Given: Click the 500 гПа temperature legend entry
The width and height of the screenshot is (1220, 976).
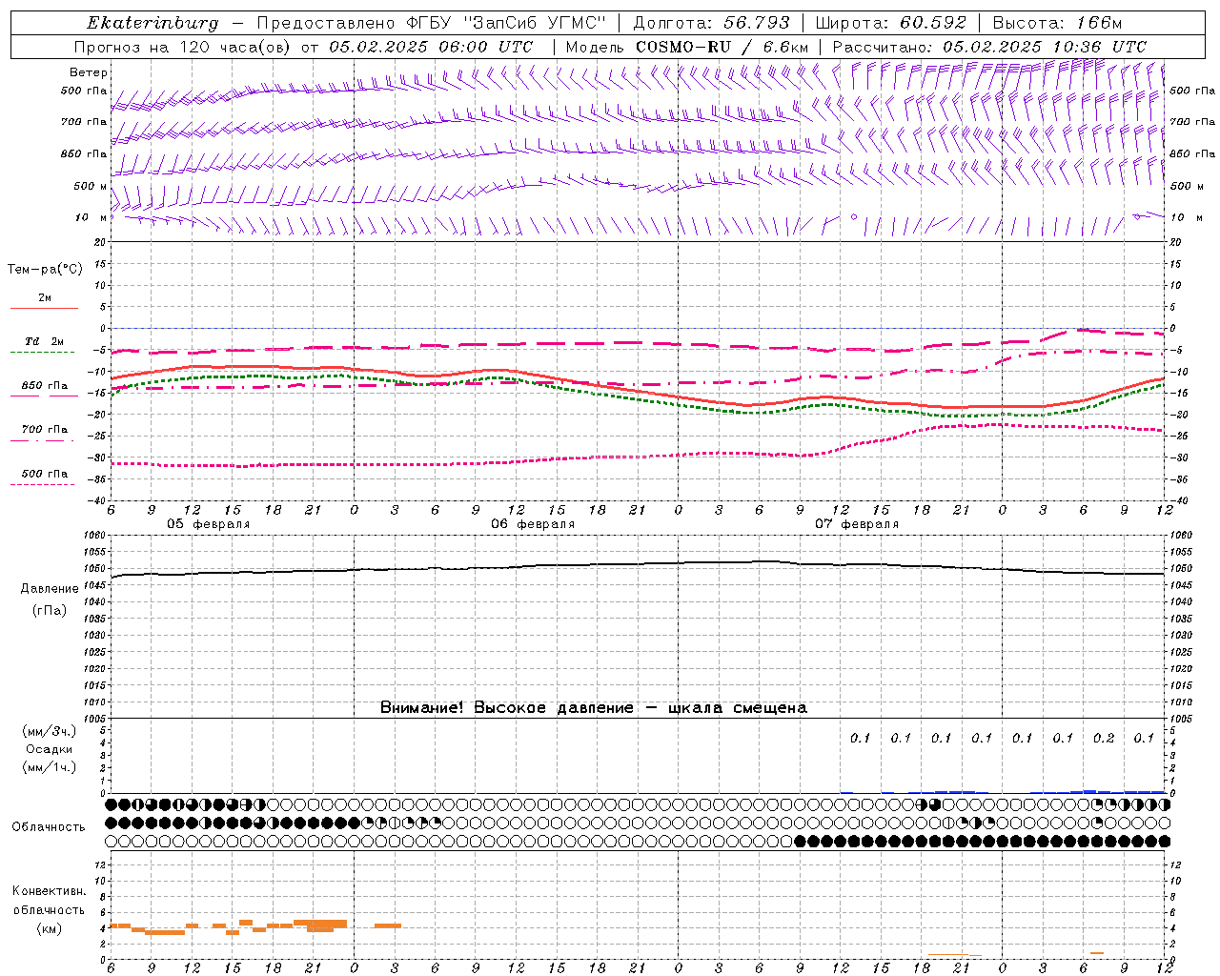Looking at the screenshot, I should (45, 474).
